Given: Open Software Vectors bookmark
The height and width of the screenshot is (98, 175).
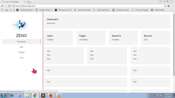Looking at the screenshot, I should tap(44, 10).
